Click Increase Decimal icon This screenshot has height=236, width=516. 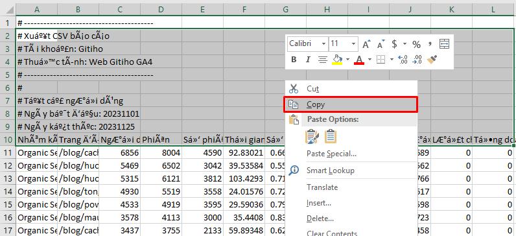(403, 60)
